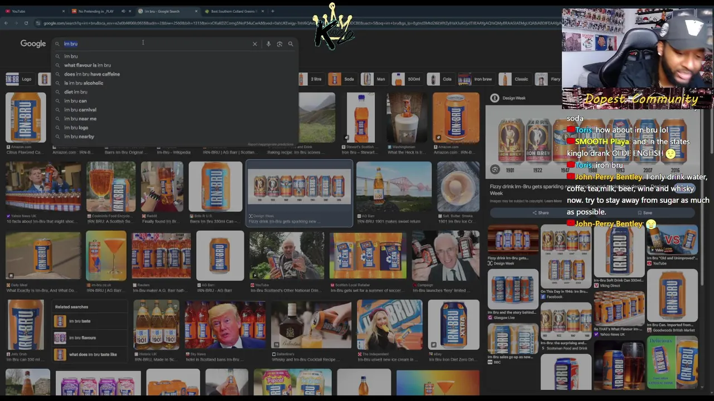Start voice search with the microphone icon
714x401 pixels.
[268, 44]
